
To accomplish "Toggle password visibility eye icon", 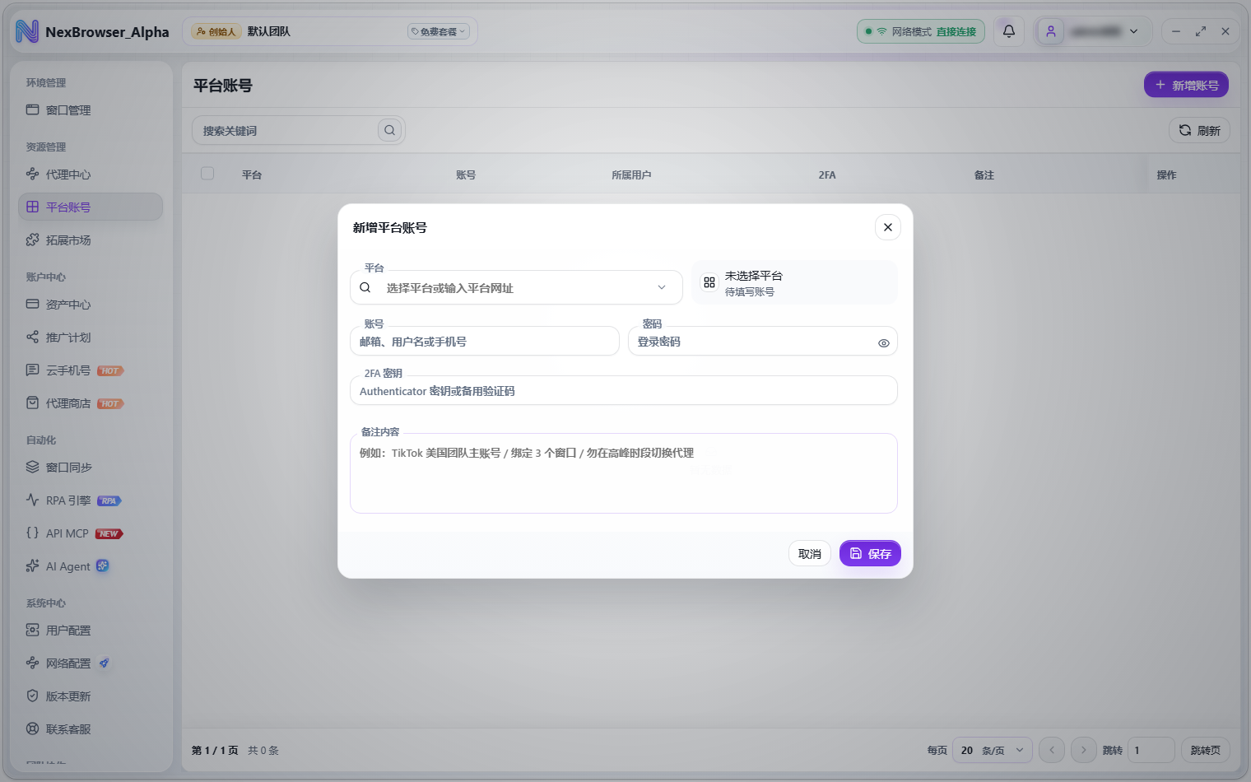I will (883, 343).
